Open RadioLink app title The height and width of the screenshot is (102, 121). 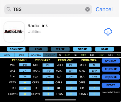point(38,26)
